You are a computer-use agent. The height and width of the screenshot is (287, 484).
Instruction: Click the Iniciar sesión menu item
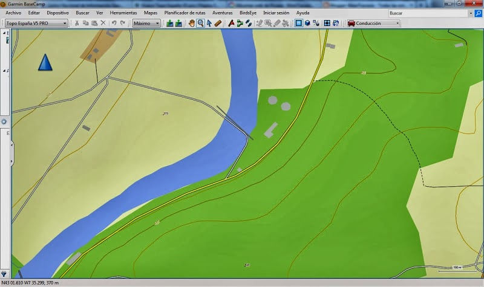276,13
